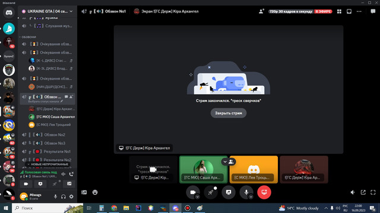Open emoji reactions smiley icon
Viewport: 380px width, 213px height.
(x=95, y=192)
